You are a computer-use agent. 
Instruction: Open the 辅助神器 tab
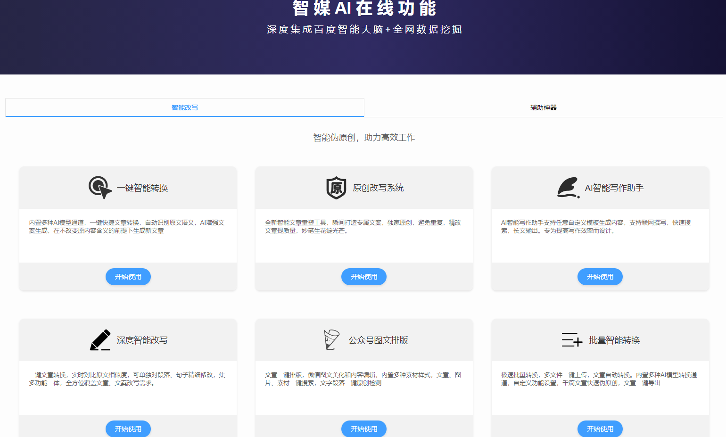tap(543, 107)
